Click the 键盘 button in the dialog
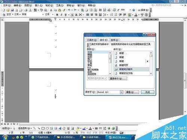Image resolution: width=187 pixels, height=140 pixels. coord(132,92)
